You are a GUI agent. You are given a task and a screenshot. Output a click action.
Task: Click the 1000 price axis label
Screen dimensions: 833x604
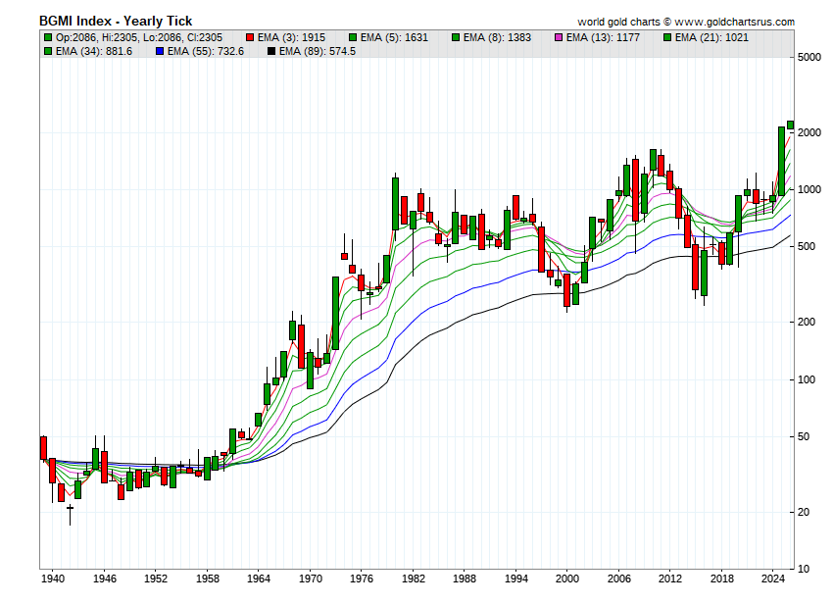click(809, 189)
